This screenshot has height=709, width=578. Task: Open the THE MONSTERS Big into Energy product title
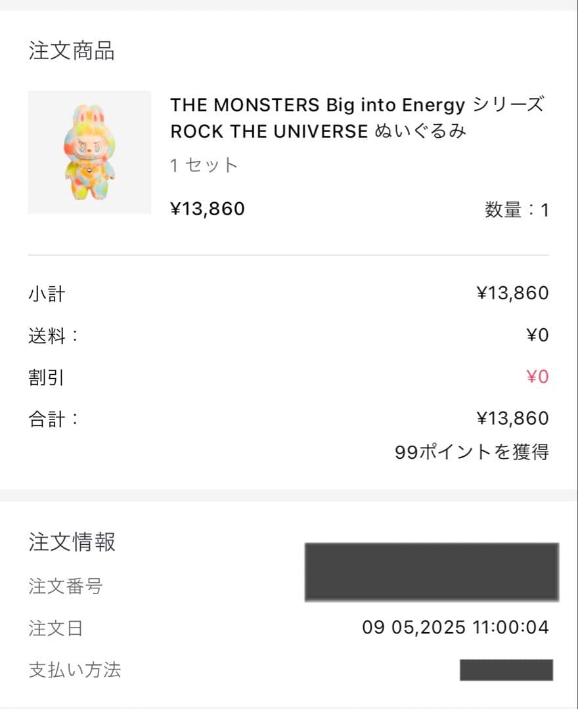point(357,118)
